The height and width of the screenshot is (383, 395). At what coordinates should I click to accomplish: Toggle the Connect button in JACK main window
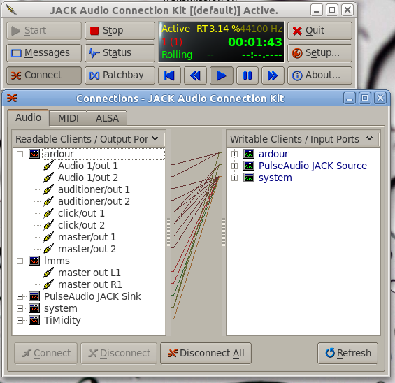[x=44, y=75]
